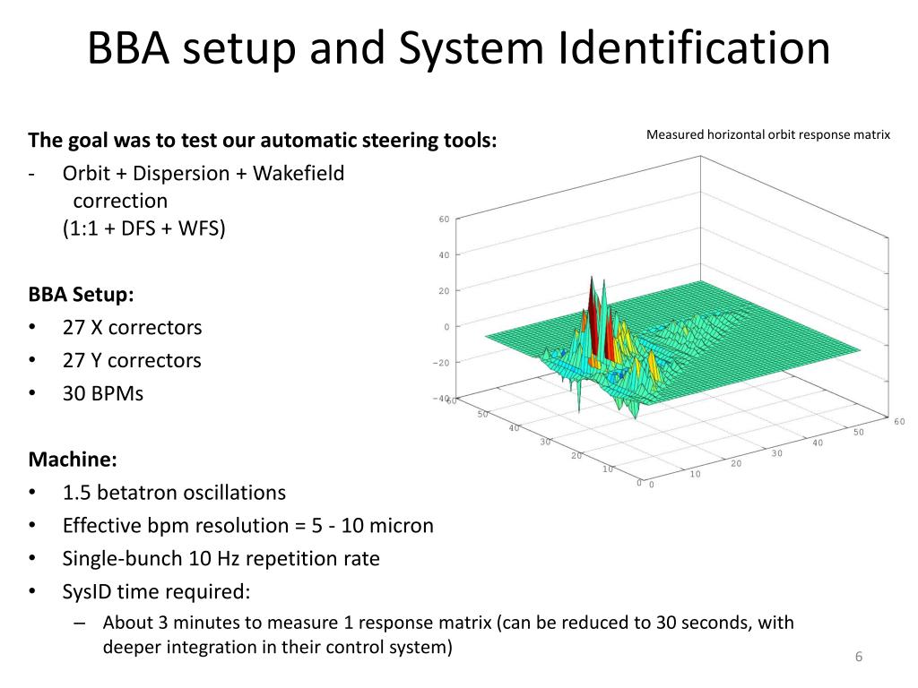The width and height of the screenshot is (918, 688).
Task: Click the bullet '27 Y correctors'
Action: click(132, 360)
